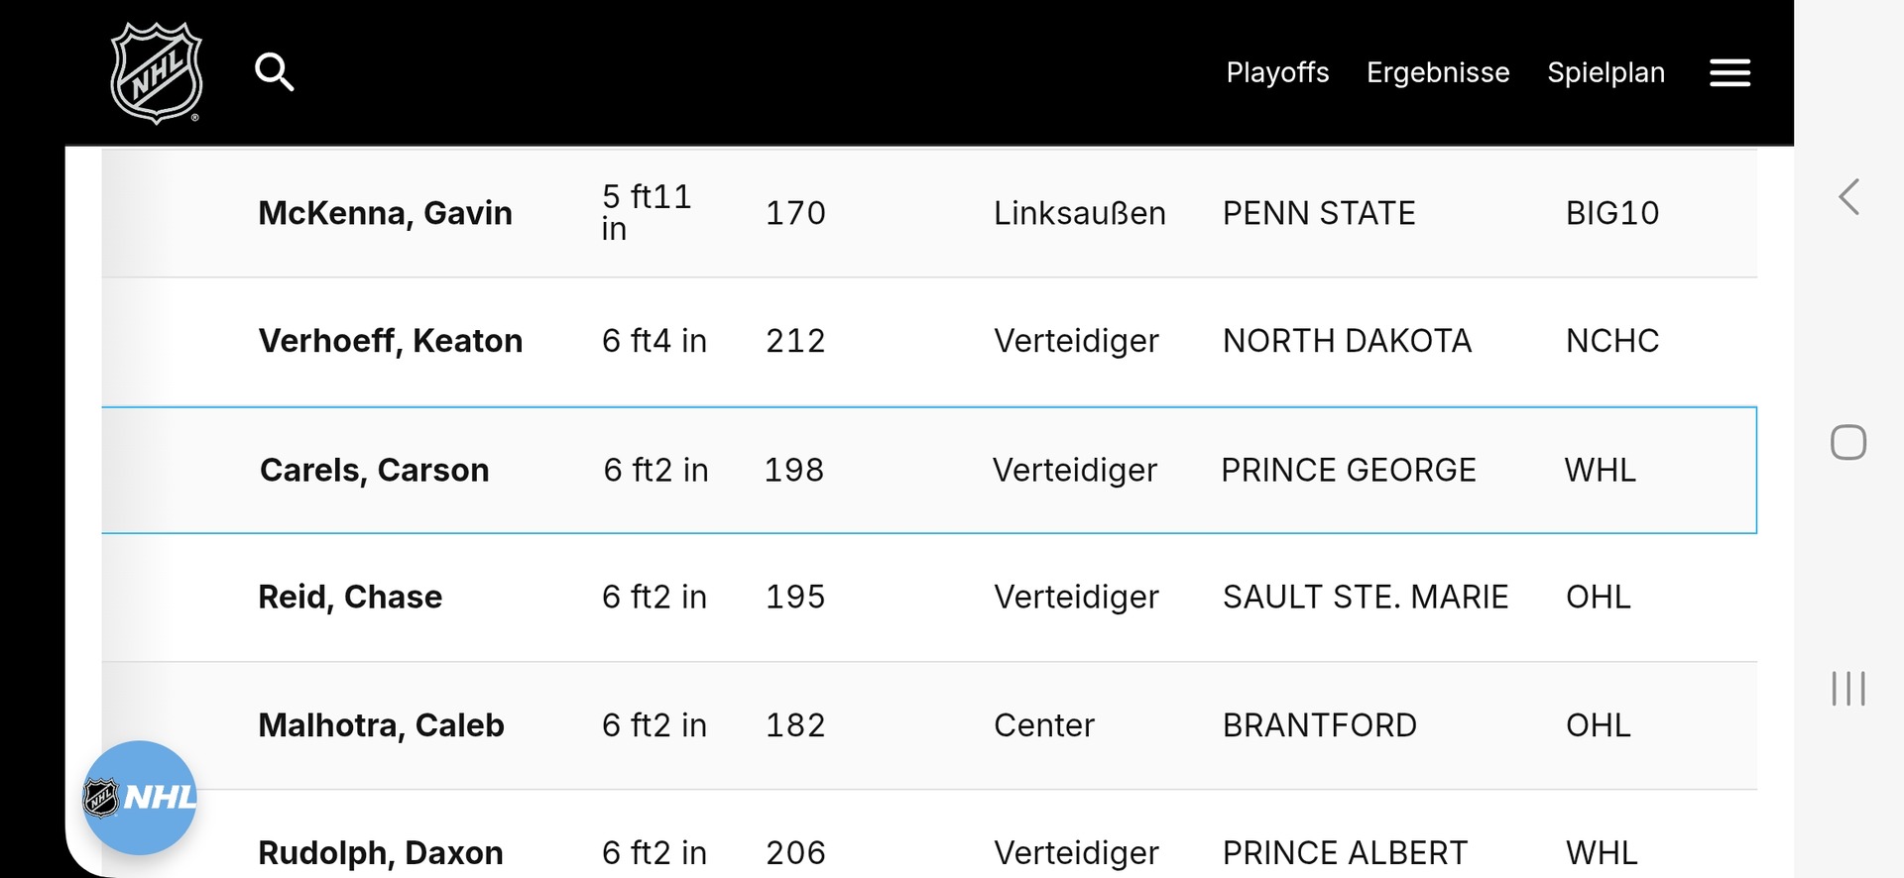Screen dimensions: 1904x878
Task: Open the Ergebnisse menu item
Action: pyautogui.click(x=1438, y=72)
